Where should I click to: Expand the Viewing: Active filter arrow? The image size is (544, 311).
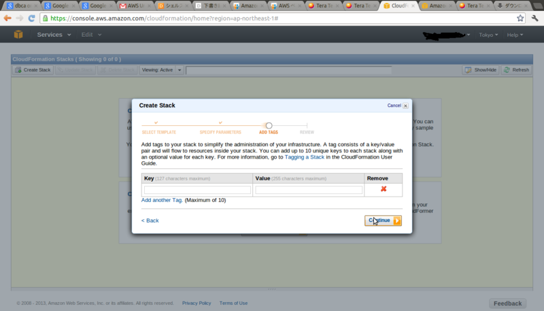pos(180,70)
